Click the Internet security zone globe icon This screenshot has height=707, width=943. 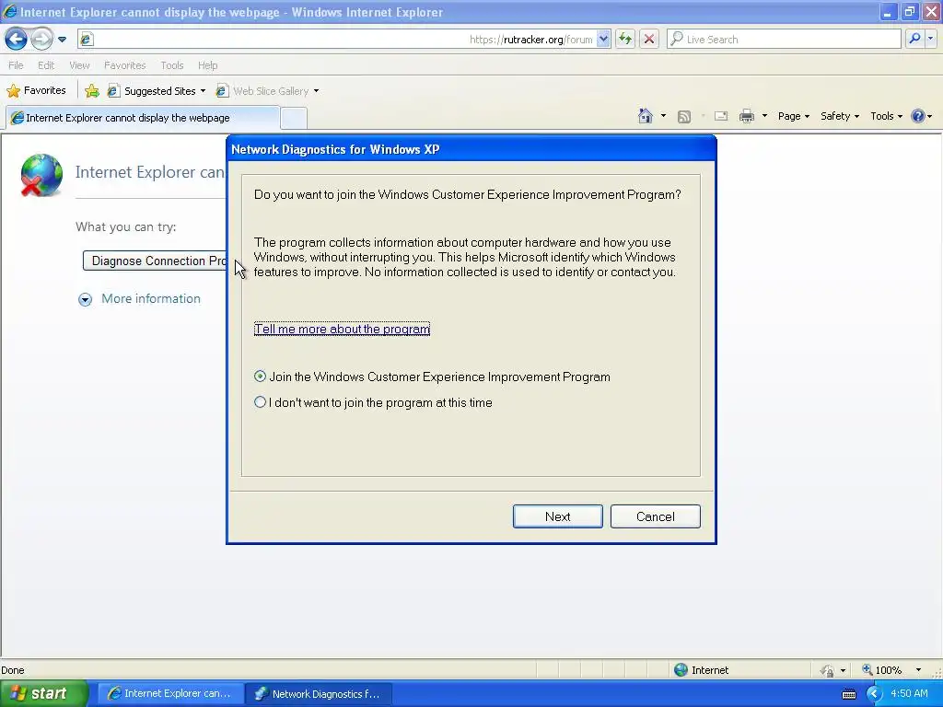681,670
